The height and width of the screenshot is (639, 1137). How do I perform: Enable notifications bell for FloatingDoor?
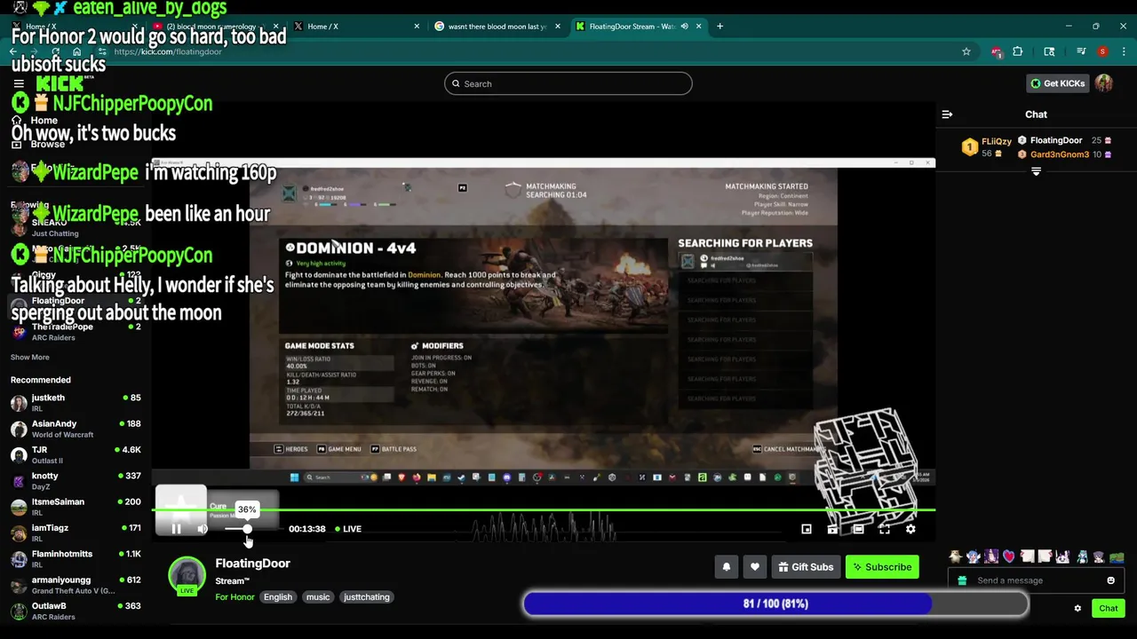point(727,567)
